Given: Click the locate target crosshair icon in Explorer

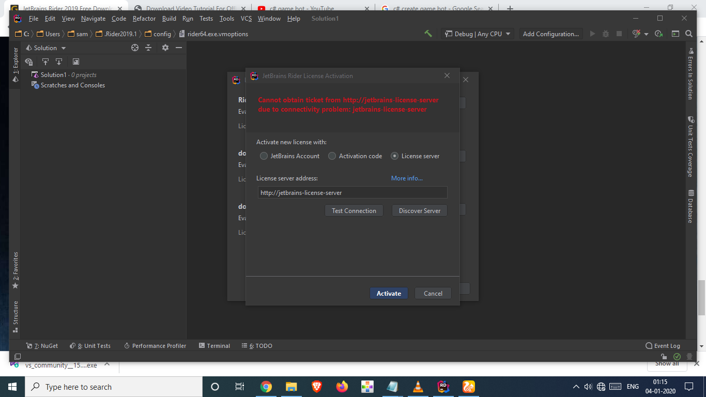Looking at the screenshot, I should click(135, 48).
